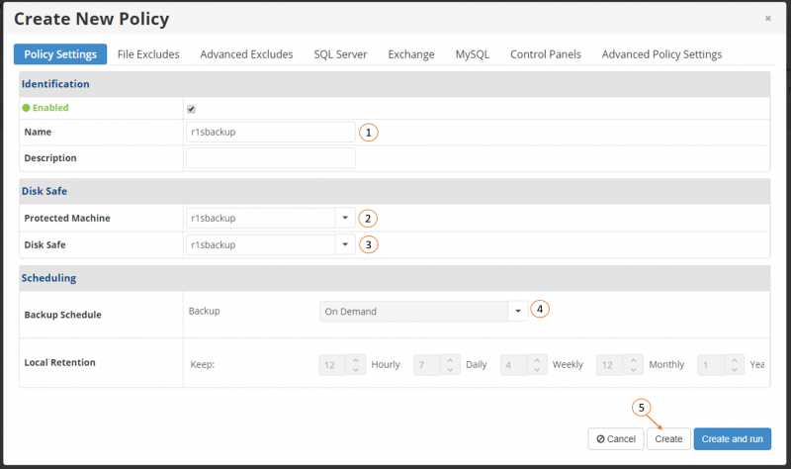
Task: Click the Create and run button
Action: pyautogui.click(x=732, y=438)
